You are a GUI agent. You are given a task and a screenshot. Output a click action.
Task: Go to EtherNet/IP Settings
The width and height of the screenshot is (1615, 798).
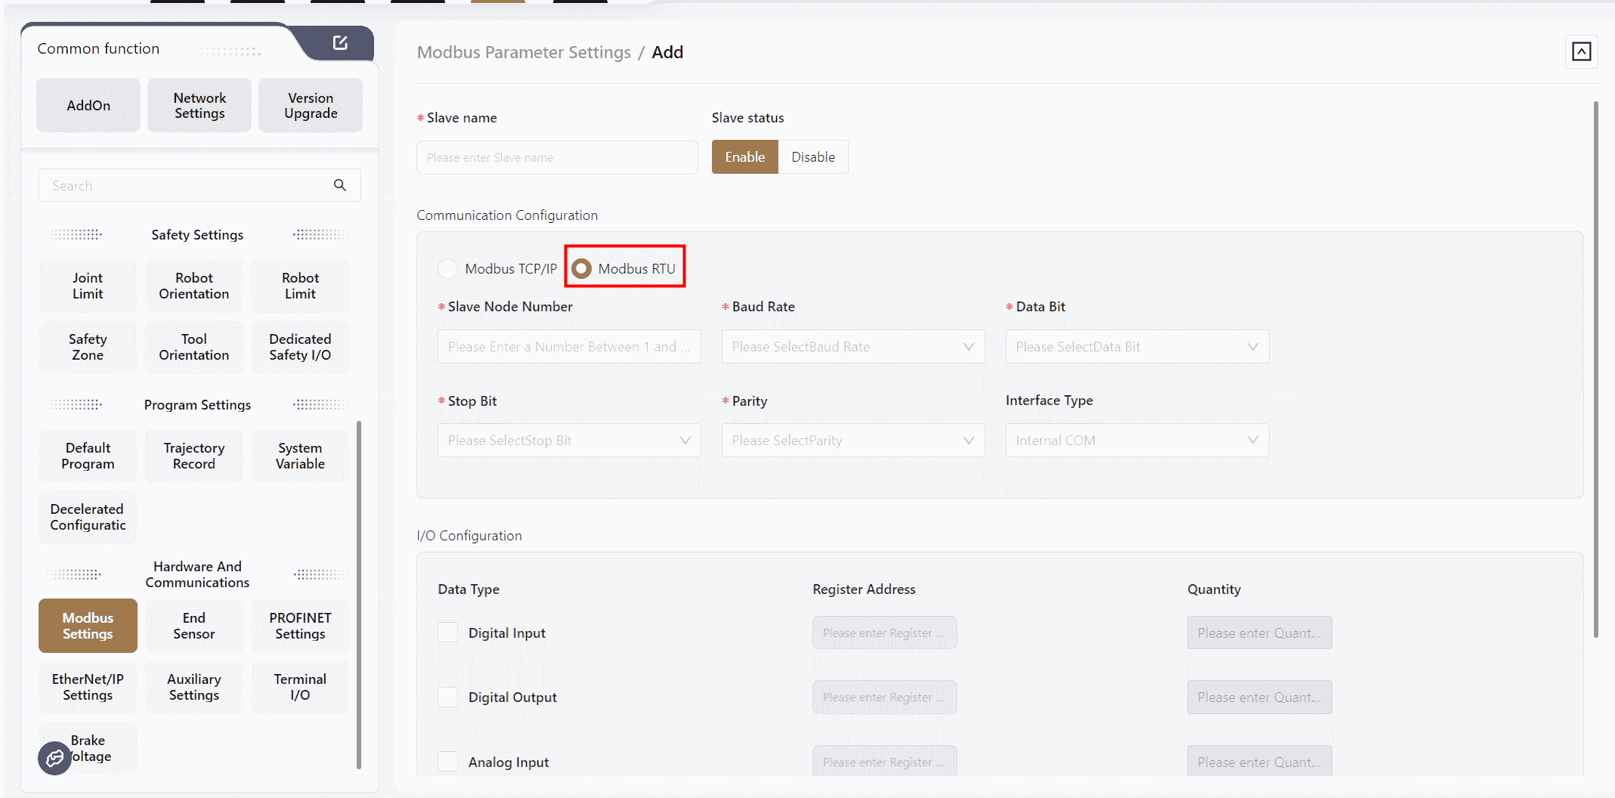click(x=88, y=687)
